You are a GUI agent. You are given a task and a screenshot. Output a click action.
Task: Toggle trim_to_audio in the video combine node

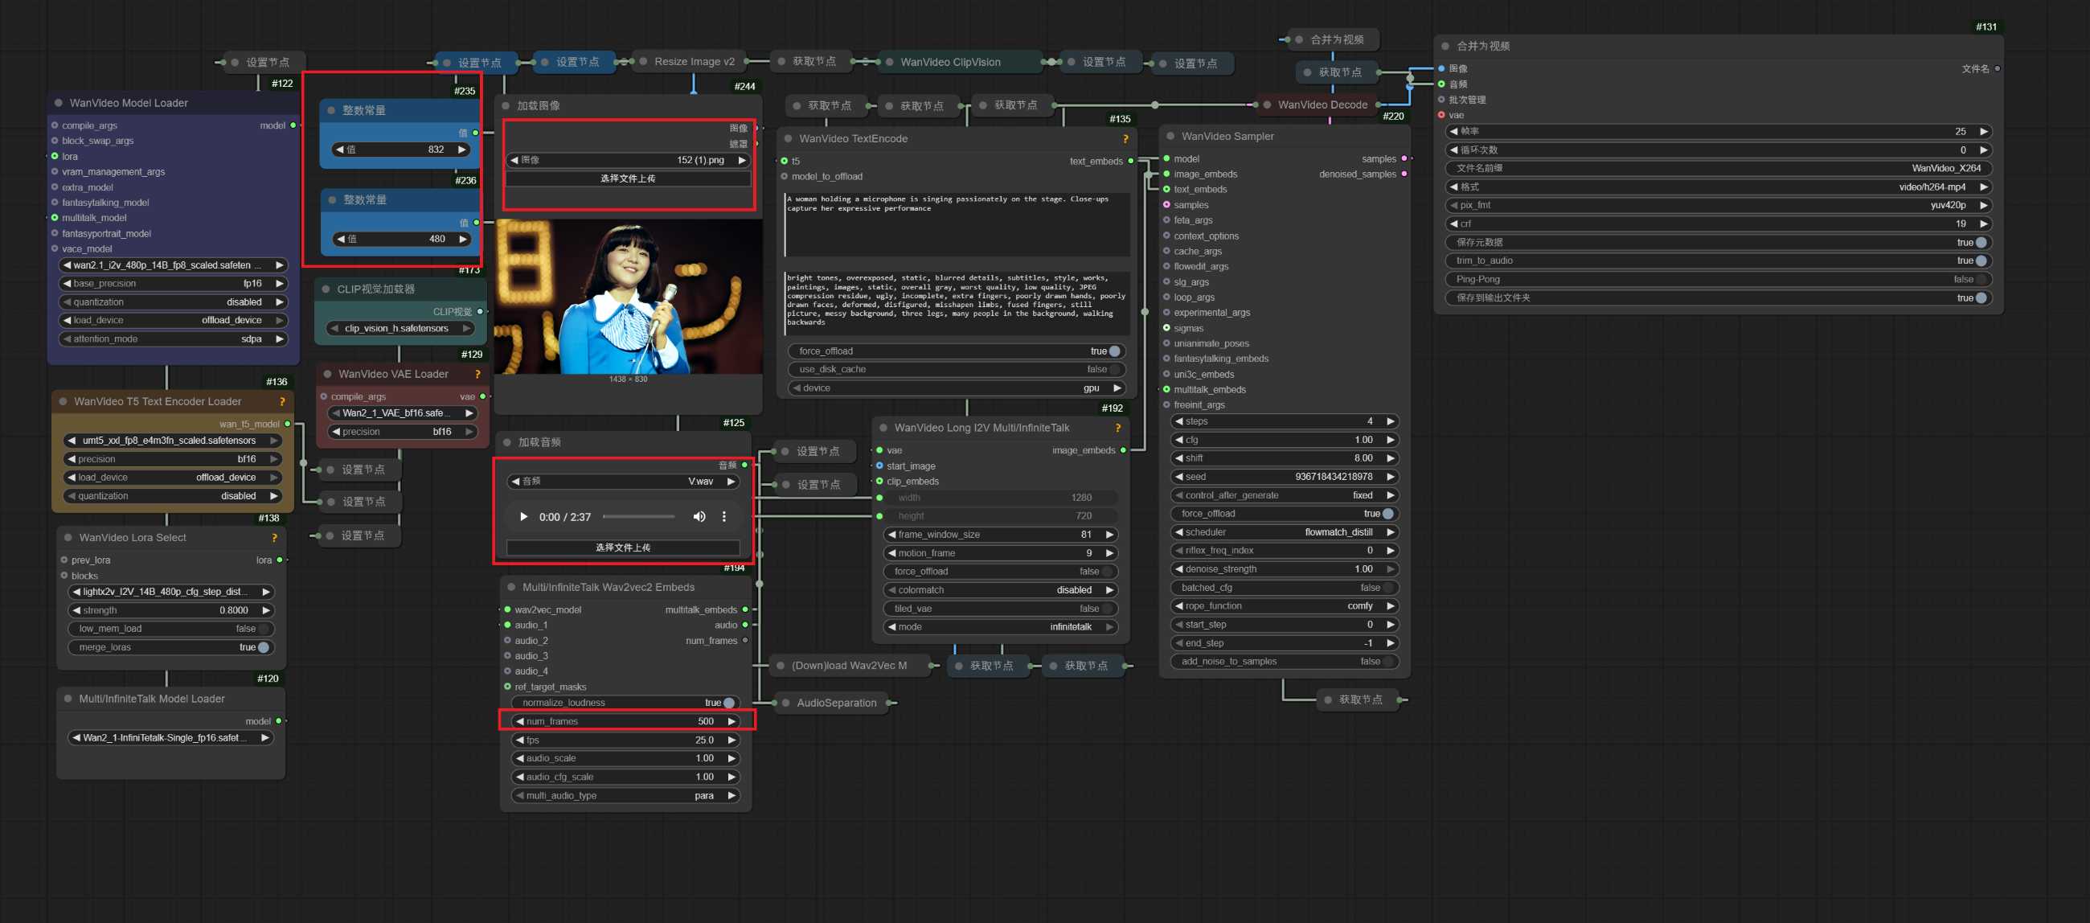coord(1980,260)
